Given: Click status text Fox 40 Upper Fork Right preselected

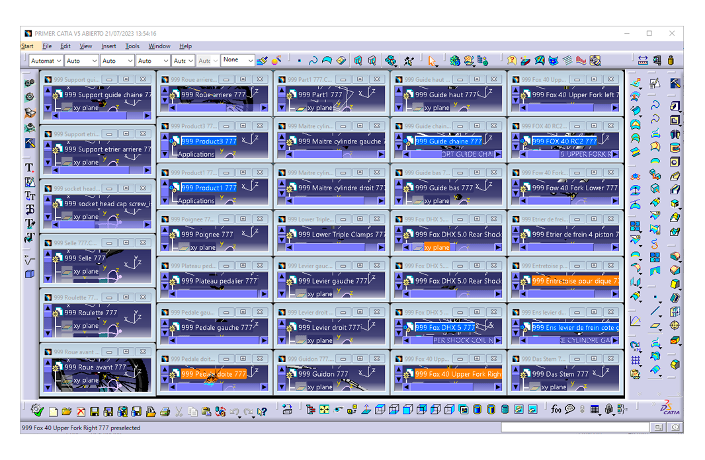Looking at the screenshot, I should [81, 428].
